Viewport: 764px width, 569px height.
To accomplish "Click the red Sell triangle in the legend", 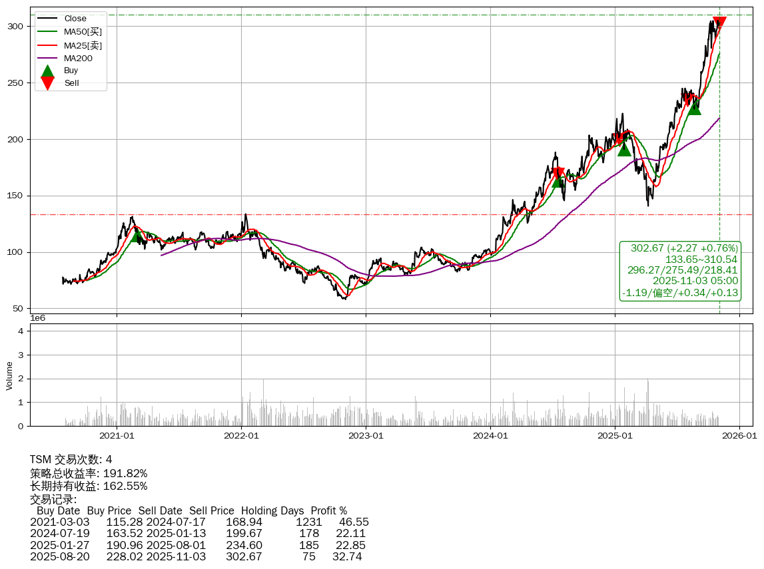I will pos(47,83).
